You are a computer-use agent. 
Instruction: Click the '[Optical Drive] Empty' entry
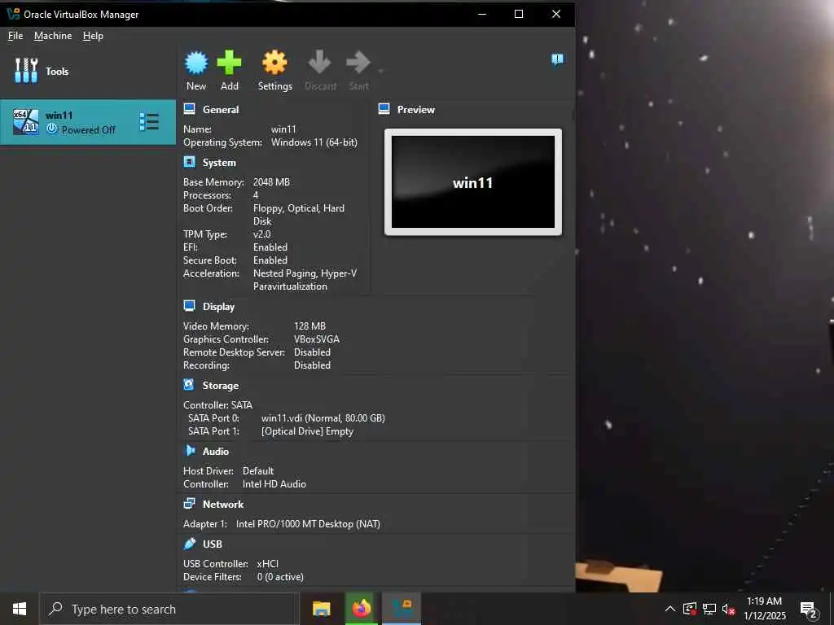pos(307,431)
